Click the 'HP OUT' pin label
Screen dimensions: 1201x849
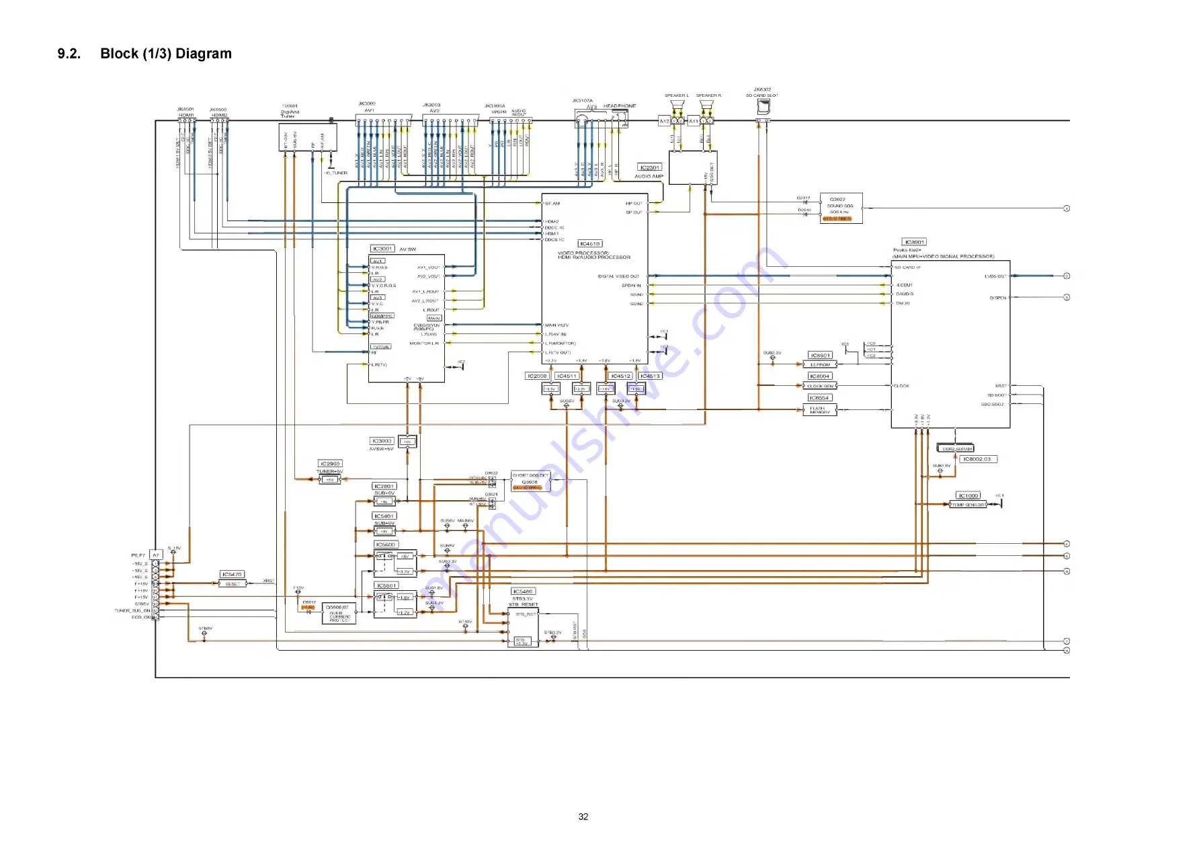pyautogui.click(x=634, y=204)
